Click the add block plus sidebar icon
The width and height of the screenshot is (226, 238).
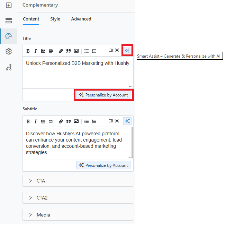(9, 5)
